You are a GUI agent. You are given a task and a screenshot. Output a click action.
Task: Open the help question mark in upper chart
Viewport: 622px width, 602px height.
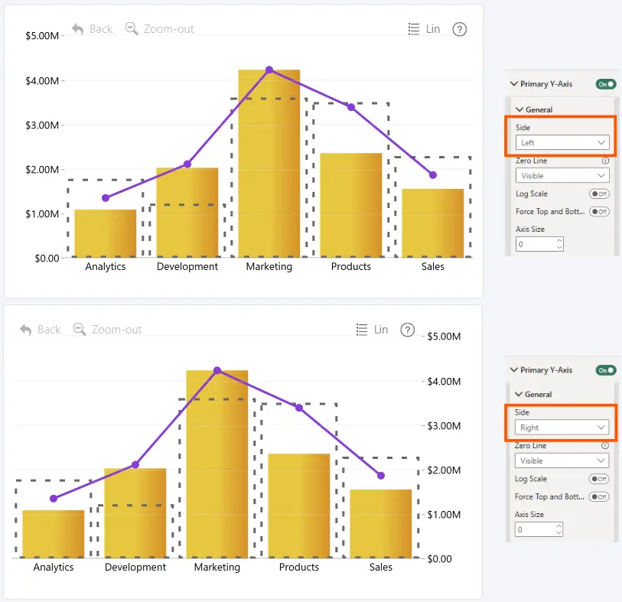click(459, 29)
